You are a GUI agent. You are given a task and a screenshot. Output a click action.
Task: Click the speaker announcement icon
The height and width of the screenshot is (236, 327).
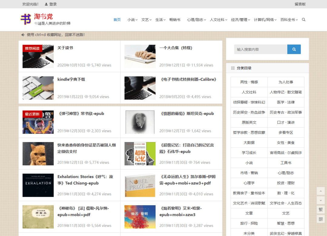[23, 35]
